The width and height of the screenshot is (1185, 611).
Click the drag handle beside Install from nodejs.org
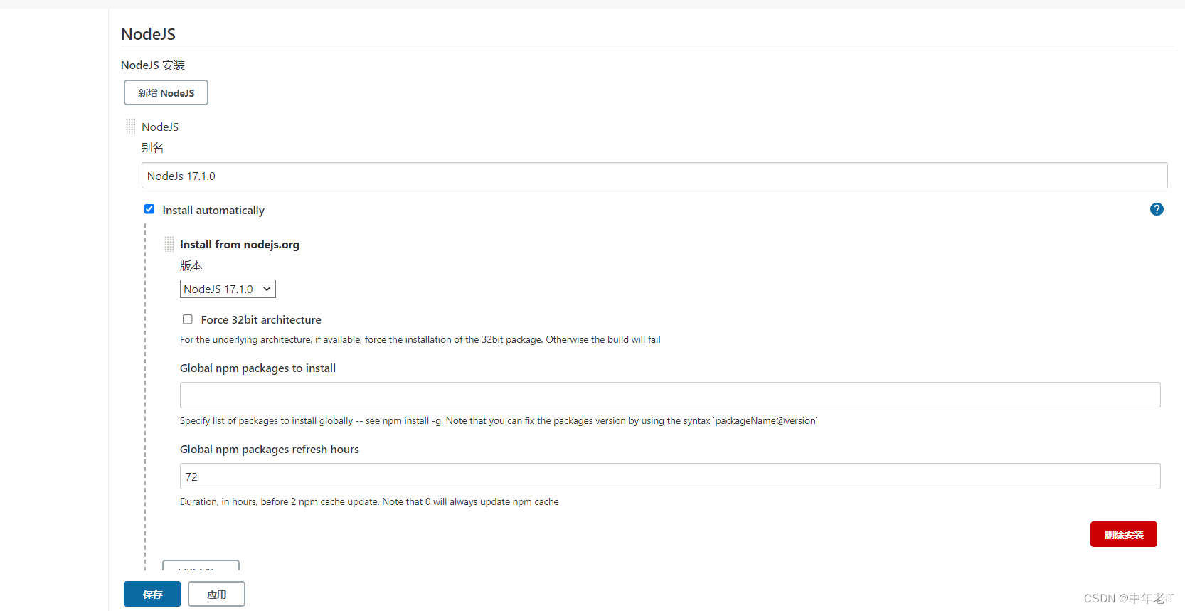[169, 243]
